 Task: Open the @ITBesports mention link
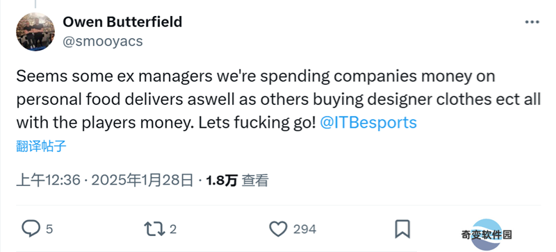pos(368,123)
